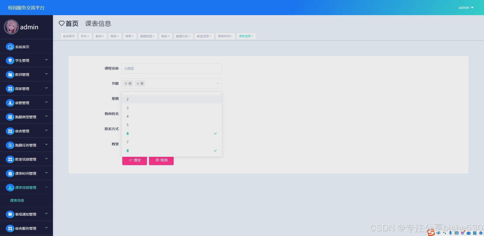The width and height of the screenshot is (484, 236).
Task: Click the 联系方式 field label
Action: 112,129
